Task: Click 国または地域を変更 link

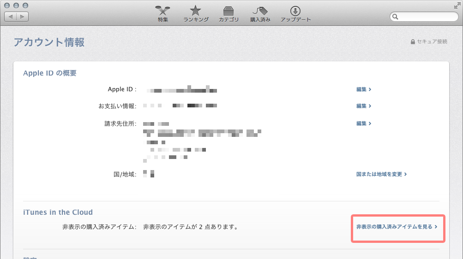Action: click(381, 174)
